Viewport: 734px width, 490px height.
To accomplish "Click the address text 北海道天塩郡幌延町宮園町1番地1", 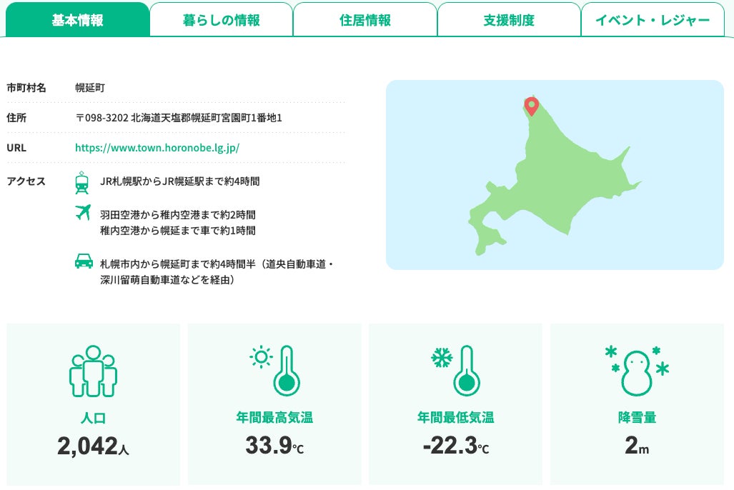I will click(x=207, y=118).
